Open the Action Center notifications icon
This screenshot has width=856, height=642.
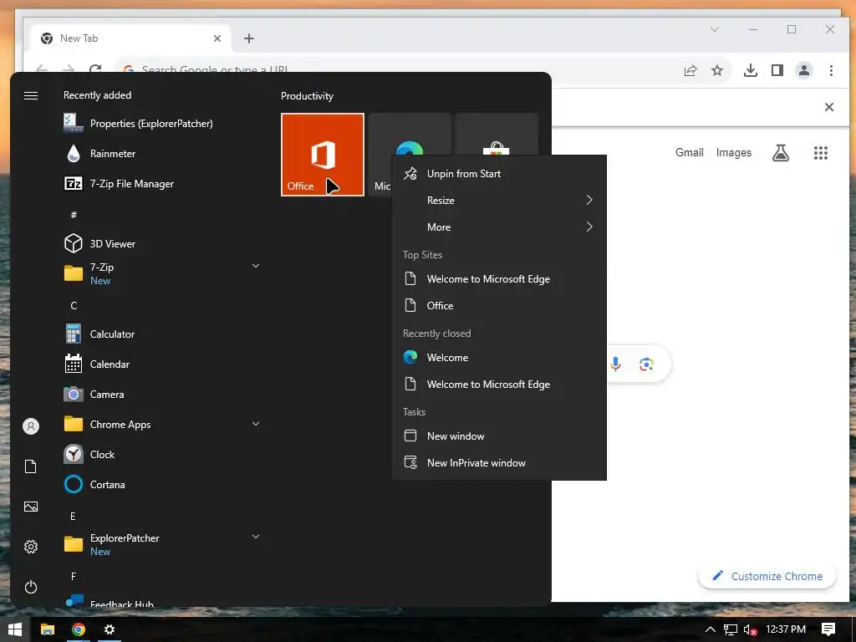click(x=828, y=629)
